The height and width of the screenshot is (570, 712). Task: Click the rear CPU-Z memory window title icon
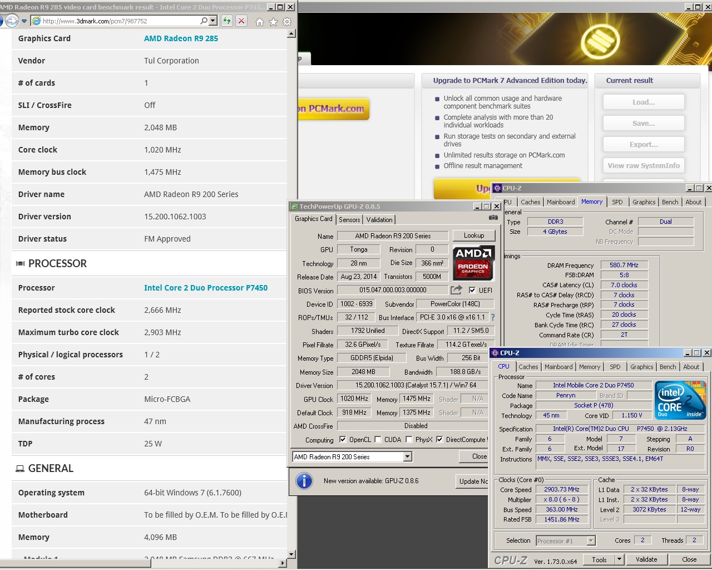(497, 188)
